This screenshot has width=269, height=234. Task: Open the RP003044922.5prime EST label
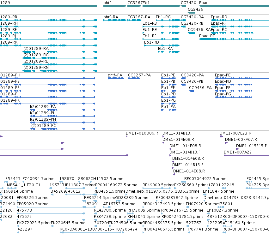205,179
